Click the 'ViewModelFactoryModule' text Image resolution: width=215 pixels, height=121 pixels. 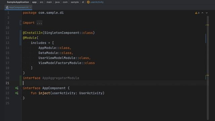coord(60,63)
